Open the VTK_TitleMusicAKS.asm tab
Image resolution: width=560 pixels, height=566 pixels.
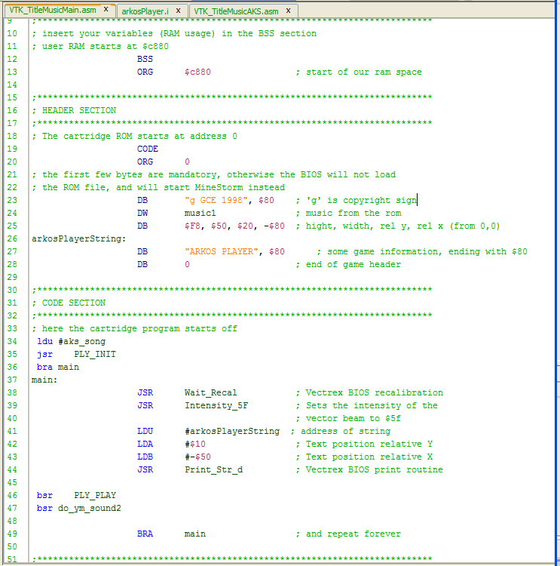click(235, 11)
